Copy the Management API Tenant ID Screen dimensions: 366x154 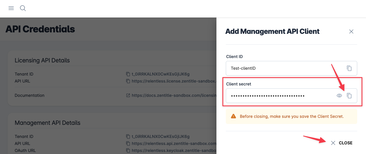pos(128,136)
